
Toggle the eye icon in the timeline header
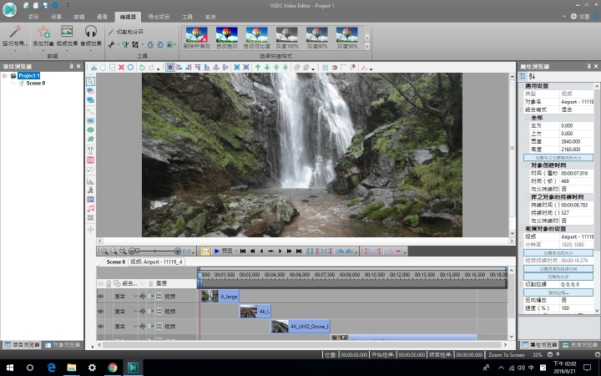101,283
